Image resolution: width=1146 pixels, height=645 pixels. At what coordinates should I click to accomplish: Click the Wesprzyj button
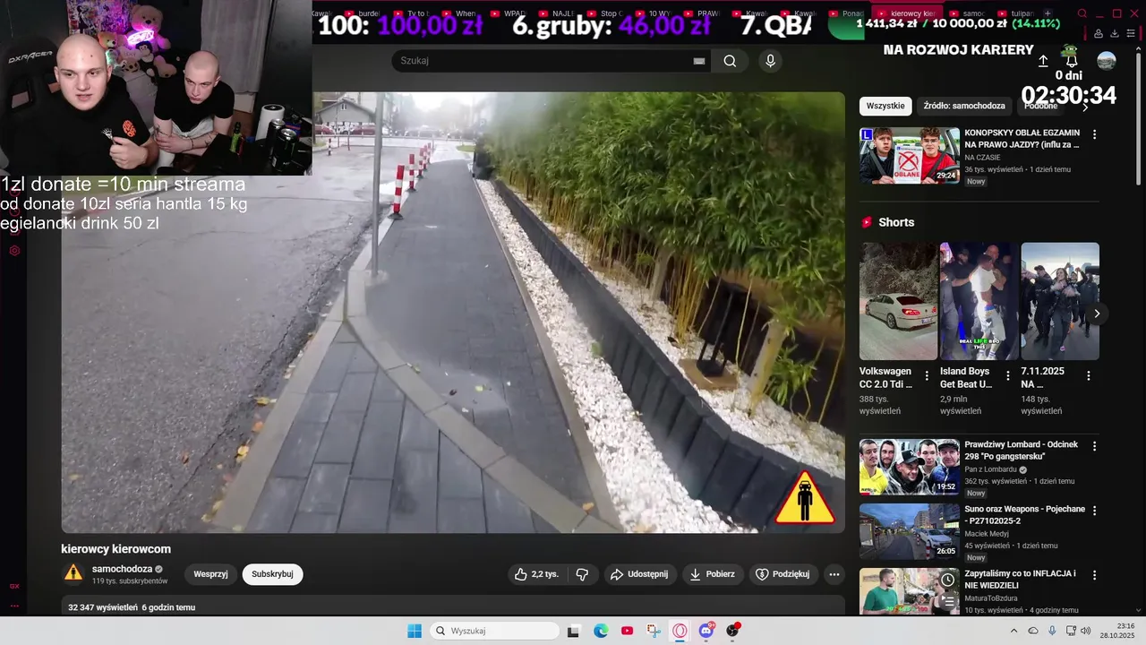tap(211, 574)
